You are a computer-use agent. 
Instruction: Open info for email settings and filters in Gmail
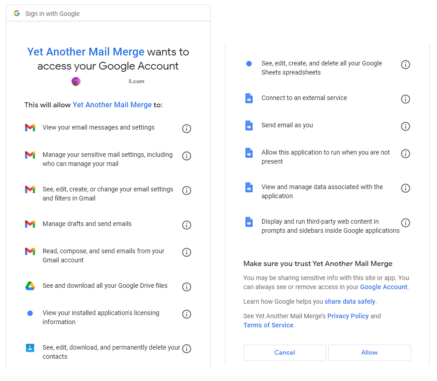[x=187, y=190]
